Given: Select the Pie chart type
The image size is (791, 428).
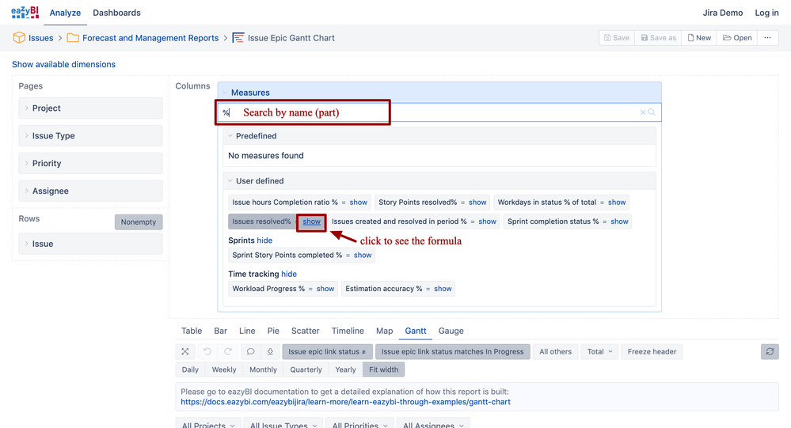Looking at the screenshot, I should tap(273, 331).
